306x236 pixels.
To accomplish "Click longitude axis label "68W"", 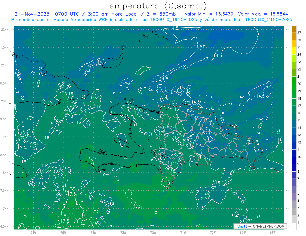I will pyautogui.click(x=272, y=233).
